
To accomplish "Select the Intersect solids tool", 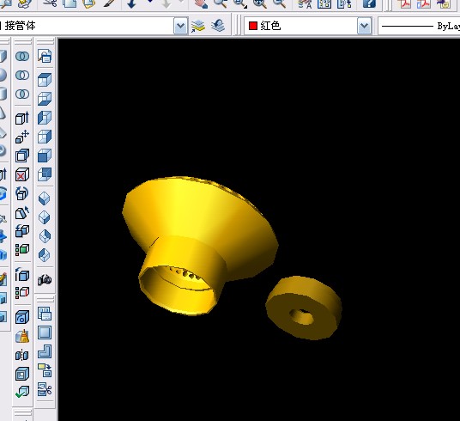I will click(22, 94).
